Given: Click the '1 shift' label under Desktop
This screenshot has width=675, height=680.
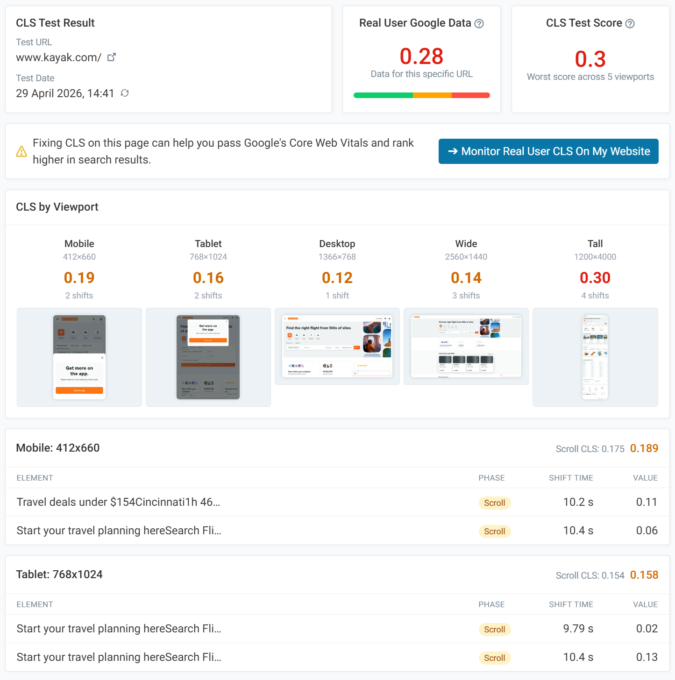Looking at the screenshot, I should point(337,296).
